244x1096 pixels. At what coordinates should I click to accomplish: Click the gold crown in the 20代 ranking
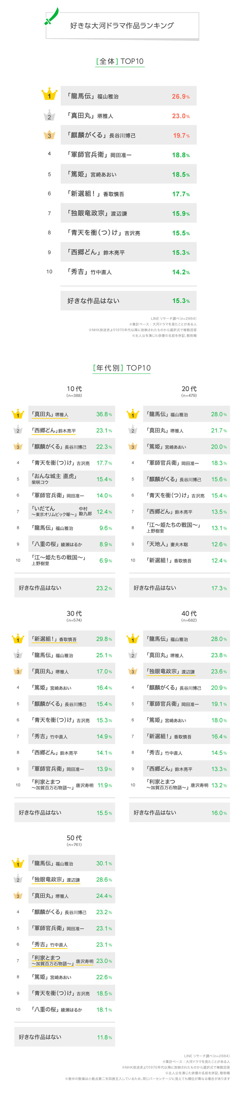click(133, 413)
